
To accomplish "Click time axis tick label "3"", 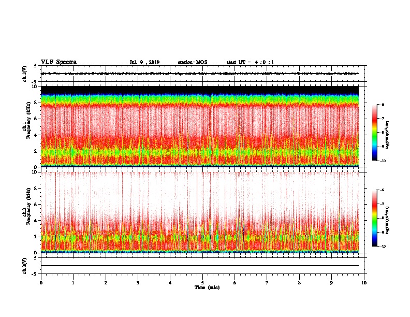I will [138, 283].
